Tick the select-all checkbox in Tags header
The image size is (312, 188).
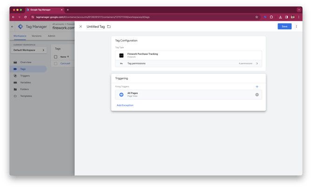(x=55, y=57)
